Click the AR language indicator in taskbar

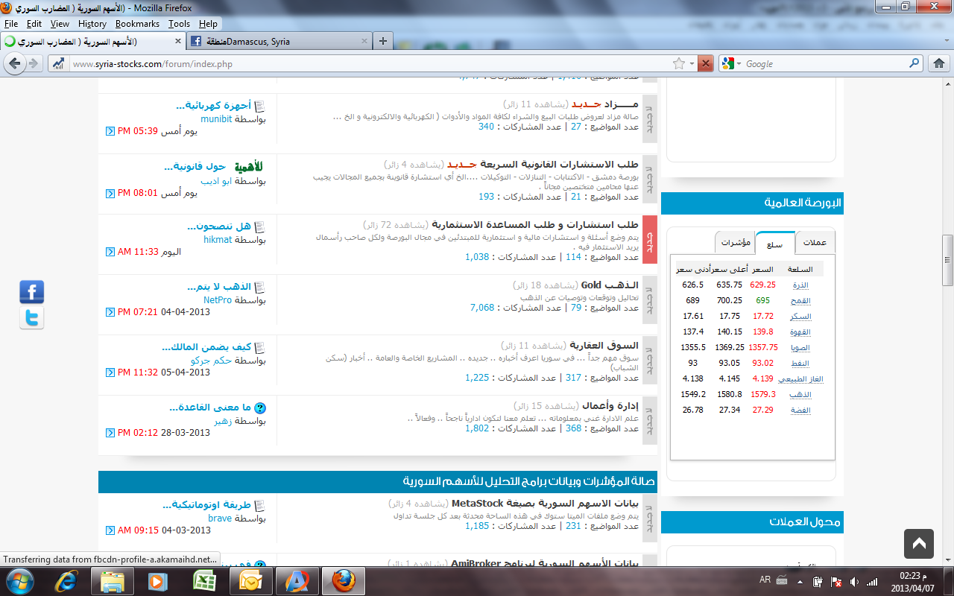[765, 580]
